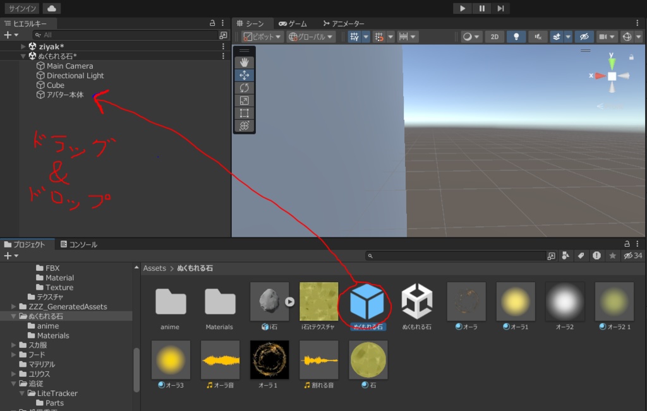The width and height of the screenshot is (647, 411).
Task: Click the green Y axis of gizmo
Action: coord(612,63)
